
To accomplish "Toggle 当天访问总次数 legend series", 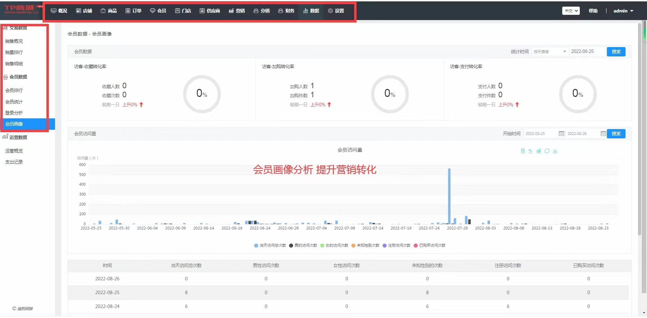I will 270,245.
